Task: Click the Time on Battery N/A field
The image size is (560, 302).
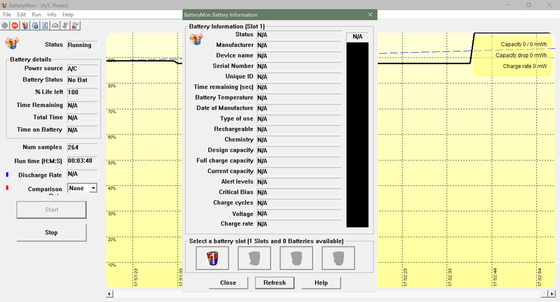Action: pos(83,130)
